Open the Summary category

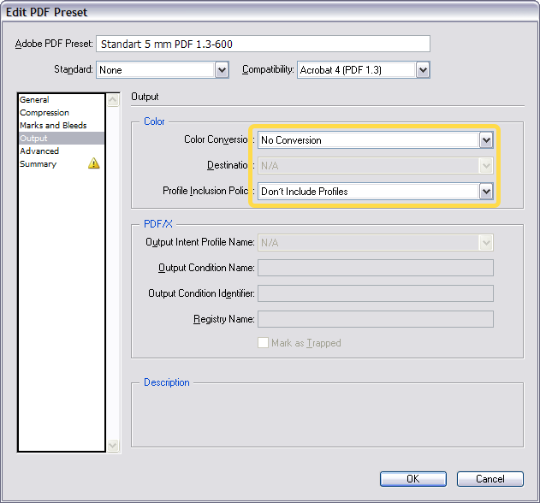[62, 164]
